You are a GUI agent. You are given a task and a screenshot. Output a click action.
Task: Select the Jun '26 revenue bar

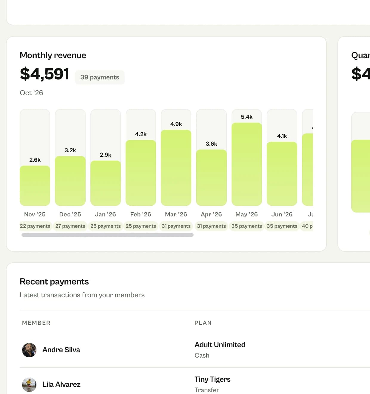coord(282,174)
